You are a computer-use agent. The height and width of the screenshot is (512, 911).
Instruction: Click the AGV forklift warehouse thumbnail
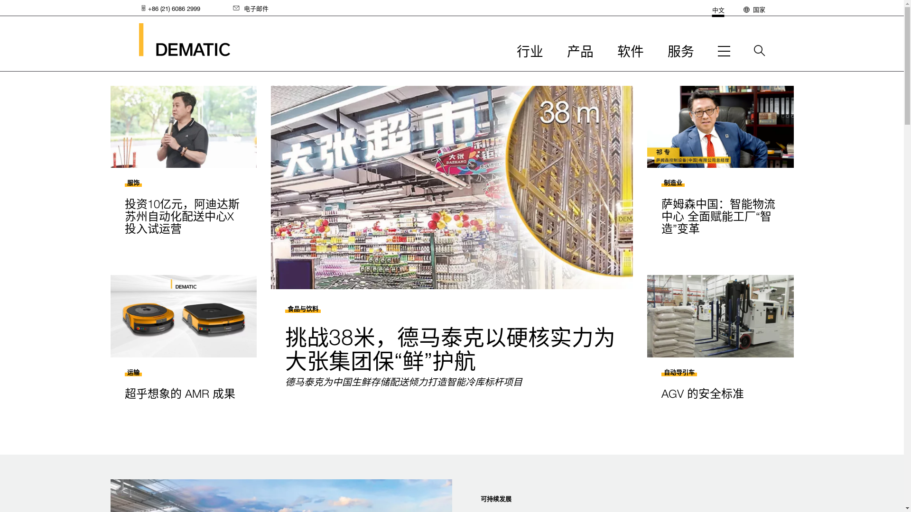pyautogui.click(x=720, y=316)
